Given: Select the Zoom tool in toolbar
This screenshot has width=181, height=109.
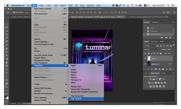Looking at the screenshot, I should 6,87.
